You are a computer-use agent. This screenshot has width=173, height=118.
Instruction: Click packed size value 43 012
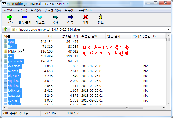click(73, 52)
